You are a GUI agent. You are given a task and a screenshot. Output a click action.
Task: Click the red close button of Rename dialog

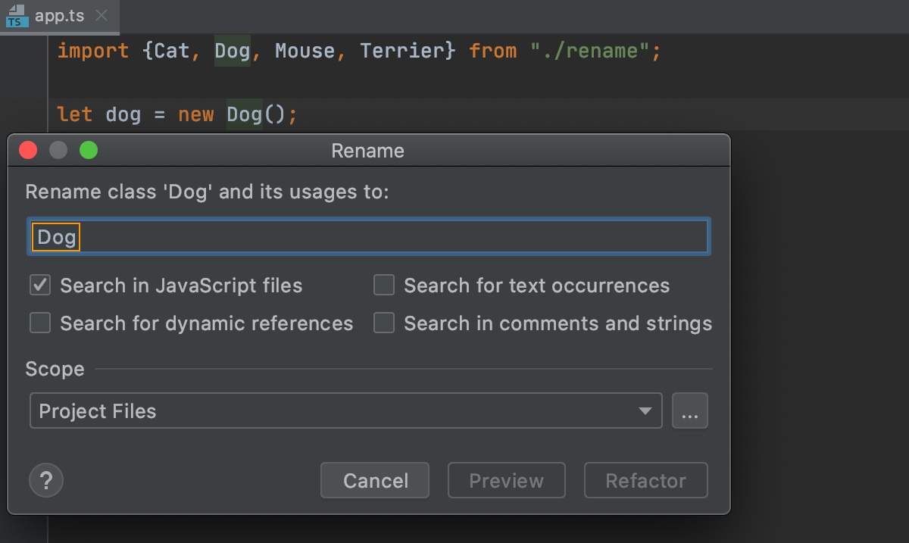pyautogui.click(x=28, y=151)
